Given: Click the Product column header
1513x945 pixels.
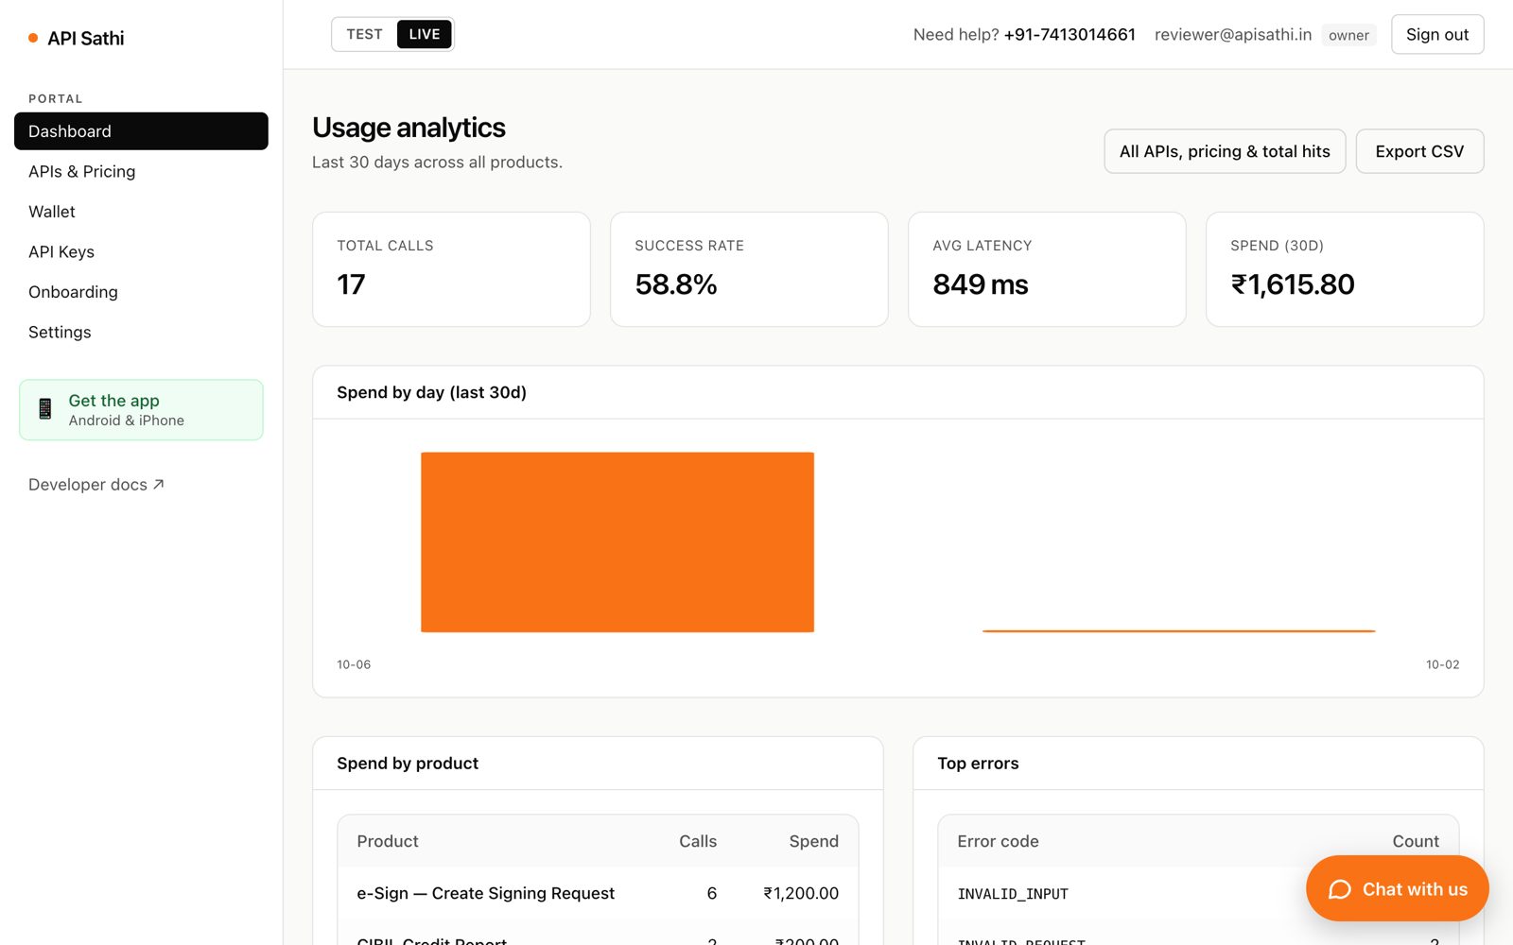Looking at the screenshot, I should point(388,841).
